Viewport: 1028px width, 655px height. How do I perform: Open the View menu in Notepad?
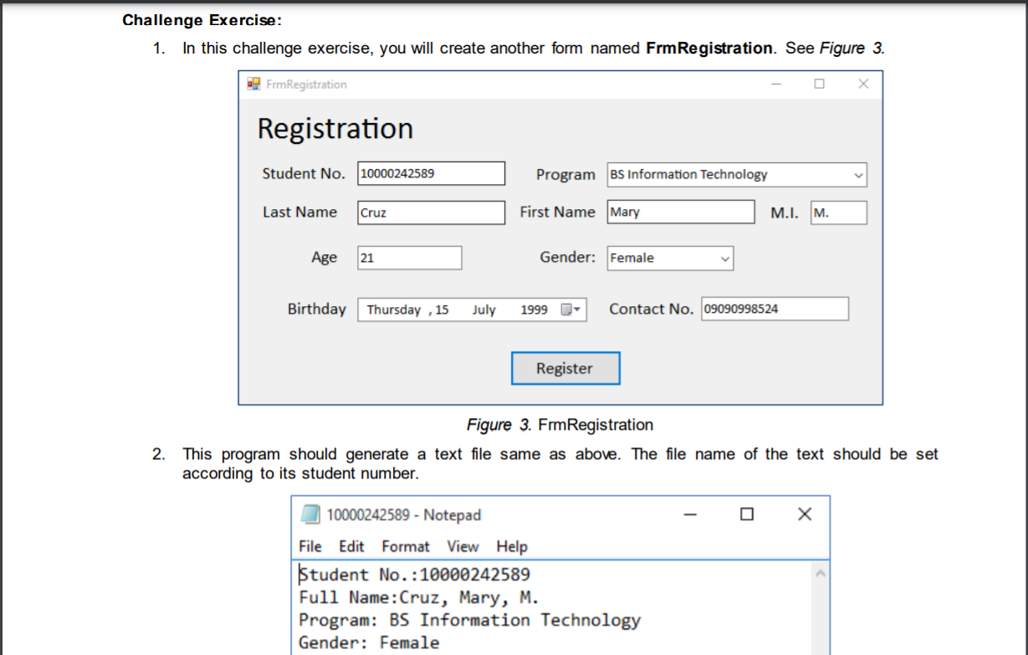(x=463, y=546)
